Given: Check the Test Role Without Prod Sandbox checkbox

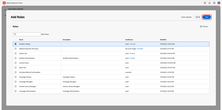Looking at the screenshot, I should coord(16,72).
